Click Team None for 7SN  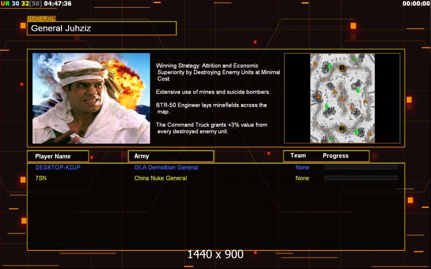pyautogui.click(x=302, y=178)
